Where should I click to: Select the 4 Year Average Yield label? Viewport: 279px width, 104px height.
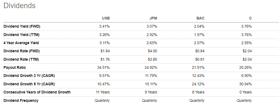tap(21, 43)
